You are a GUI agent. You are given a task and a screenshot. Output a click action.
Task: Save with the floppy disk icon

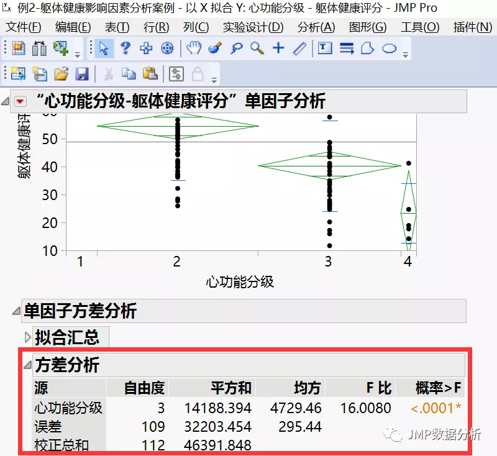coord(82,74)
